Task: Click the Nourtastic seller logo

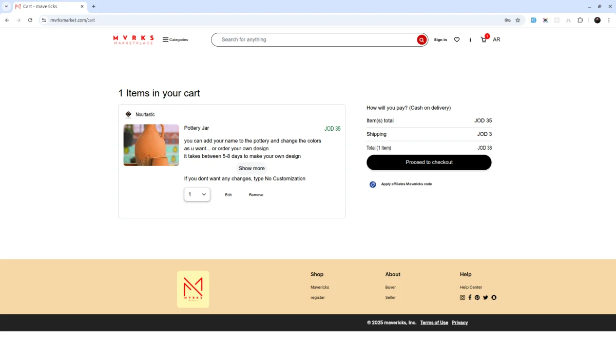Action: (x=128, y=114)
